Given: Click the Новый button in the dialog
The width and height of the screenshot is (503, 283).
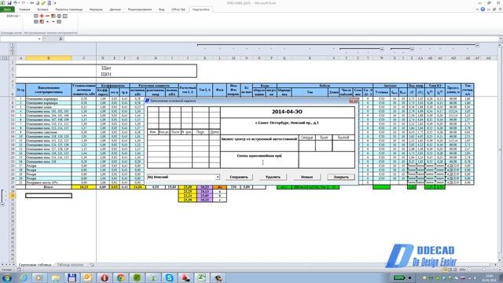Looking at the screenshot, I should tap(307, 177).
